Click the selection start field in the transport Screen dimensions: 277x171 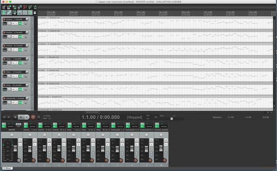(231, 117)
